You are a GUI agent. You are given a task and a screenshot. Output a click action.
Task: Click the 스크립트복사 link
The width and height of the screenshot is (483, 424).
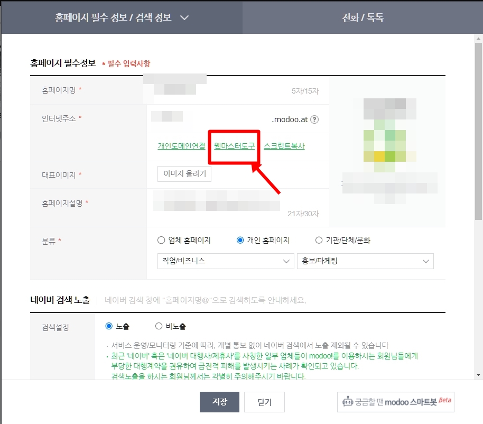284,146
